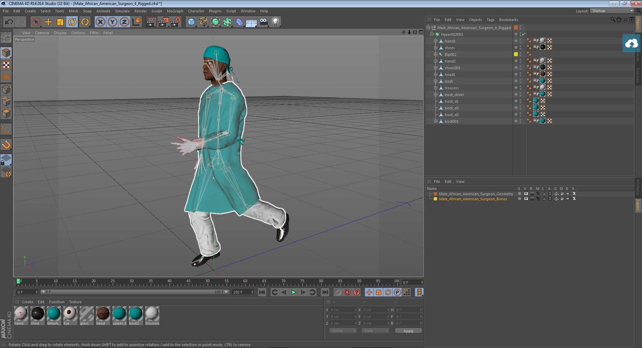Step to the next frame
Viewport: 642px width, 348px height.
click(x=303, y=293)
